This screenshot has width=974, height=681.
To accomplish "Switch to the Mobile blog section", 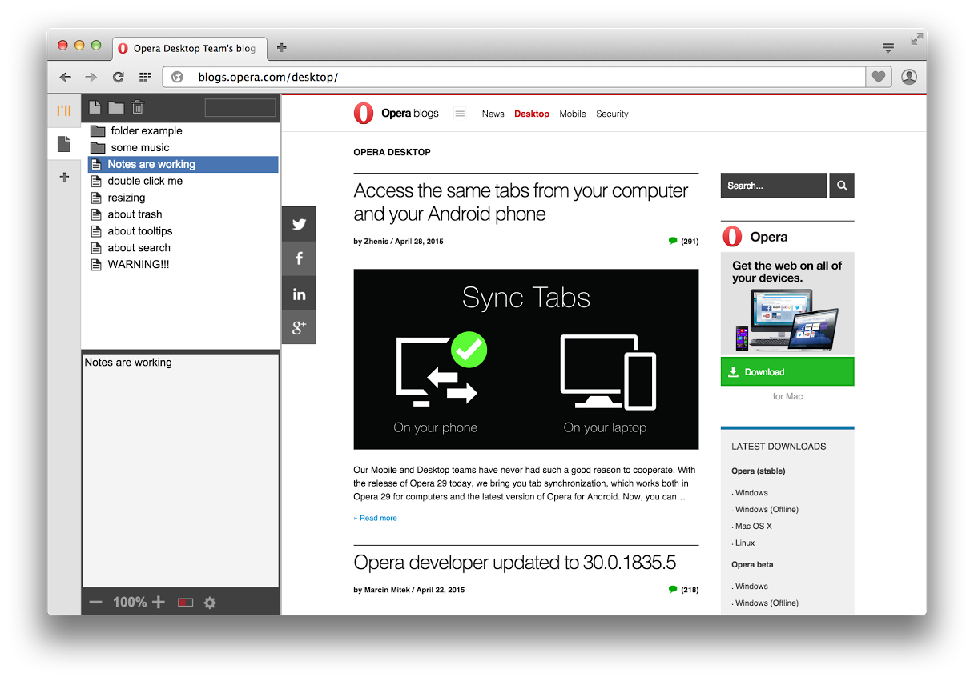I will [x=572, y=114].
